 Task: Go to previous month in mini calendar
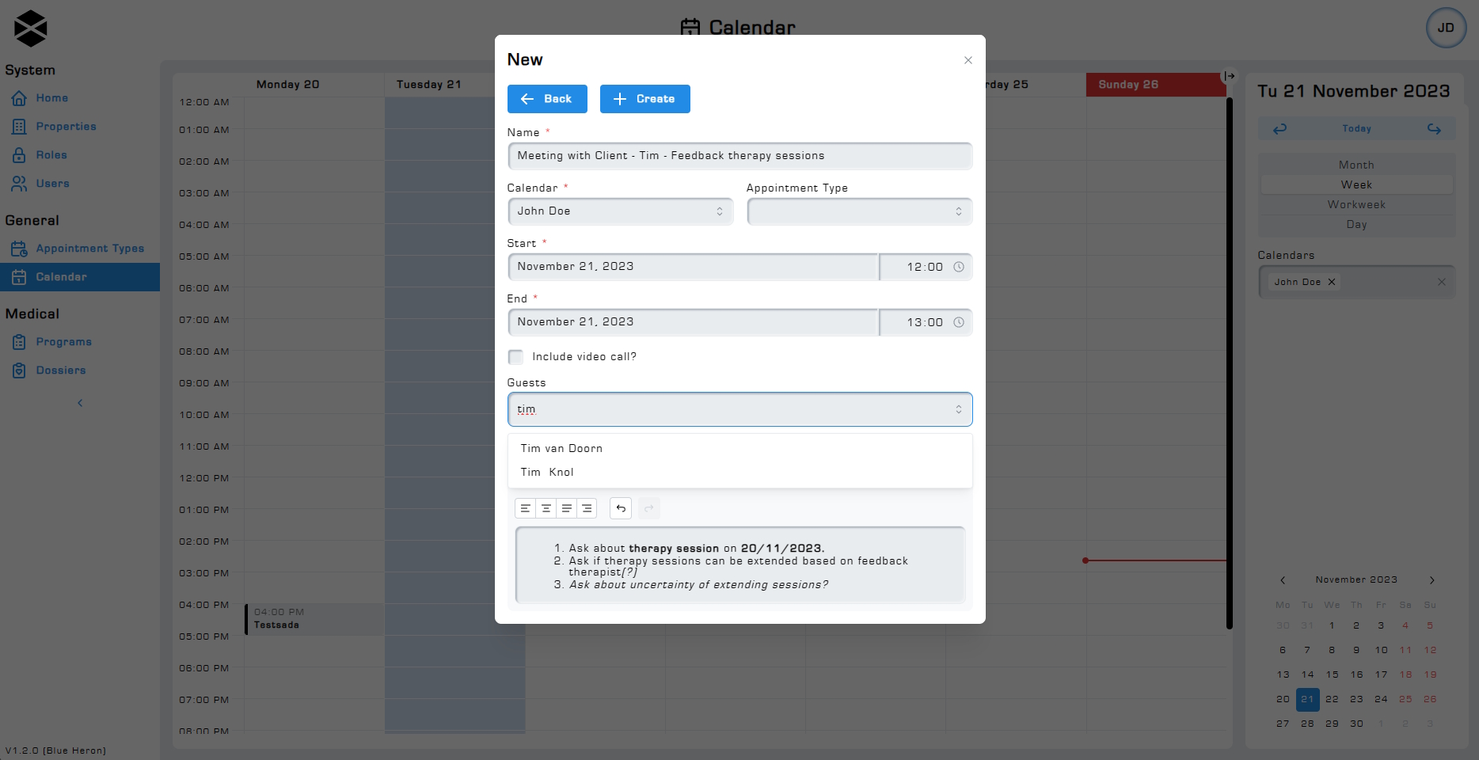pyautogui.click(x=1283, y=580)
